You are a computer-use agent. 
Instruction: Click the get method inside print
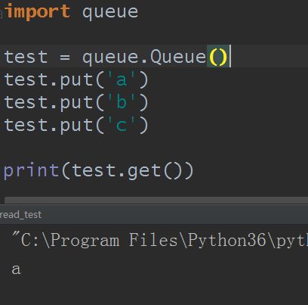coord(144,172)
